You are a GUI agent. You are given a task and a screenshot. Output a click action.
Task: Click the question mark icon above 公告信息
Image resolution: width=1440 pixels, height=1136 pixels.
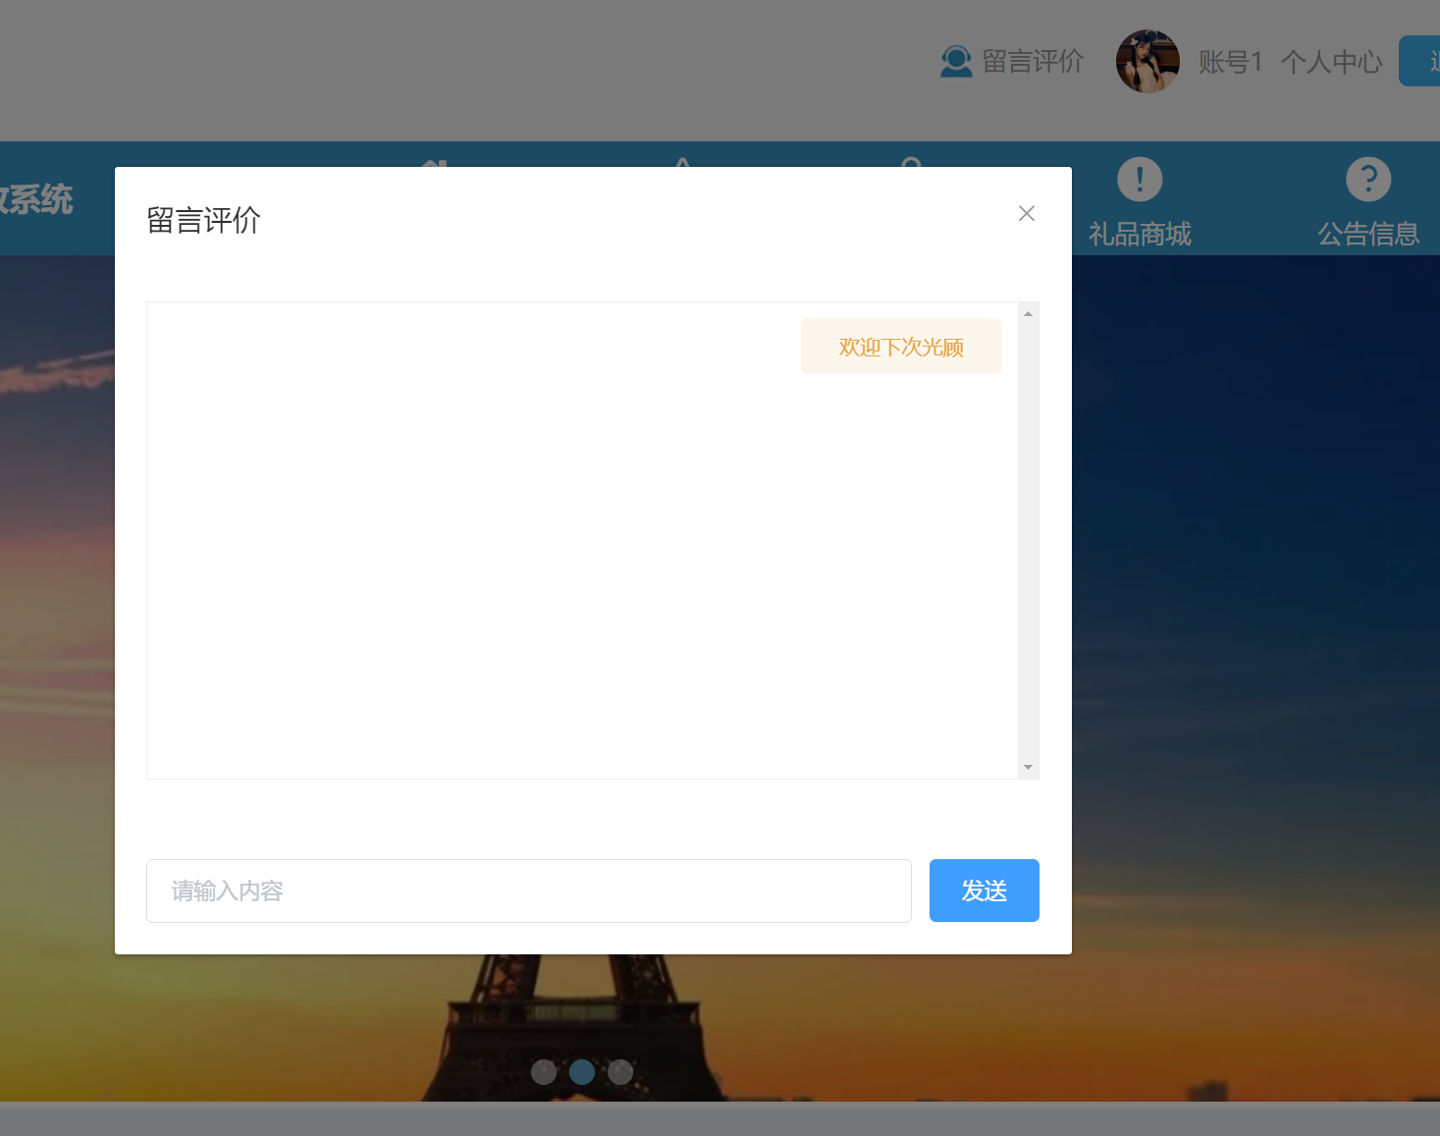click(1368, 180)
